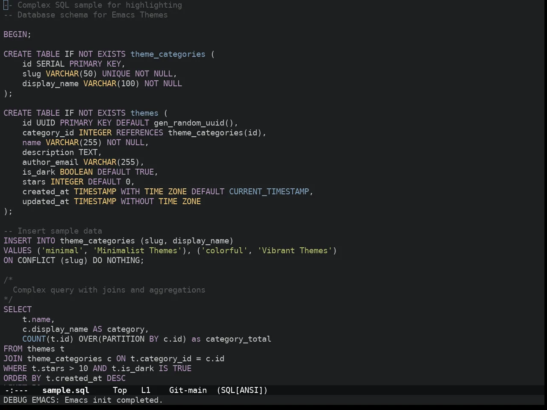This screenshot has height=410, width=547.
Task: Click the theme_categories name in first CREATE TABLE
Action: (168, 54)
